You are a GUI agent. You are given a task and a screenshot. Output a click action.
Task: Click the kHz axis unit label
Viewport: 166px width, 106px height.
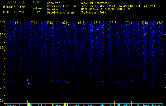[2, 21]
